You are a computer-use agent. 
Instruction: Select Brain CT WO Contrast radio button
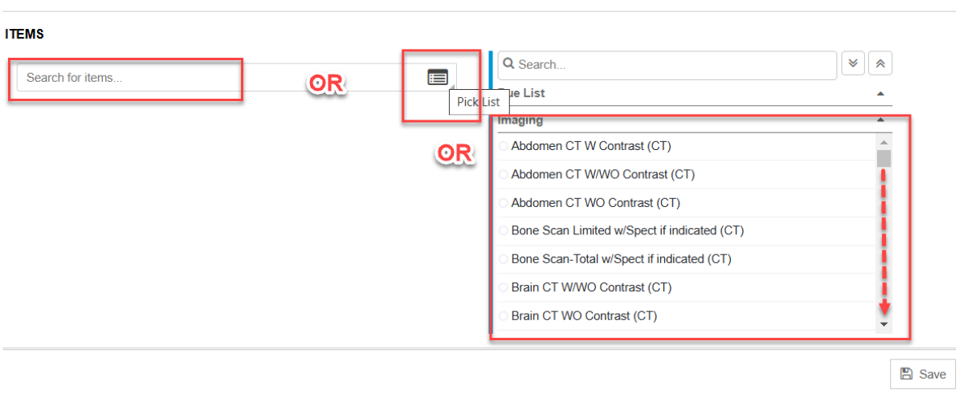(x=504, y=316)
